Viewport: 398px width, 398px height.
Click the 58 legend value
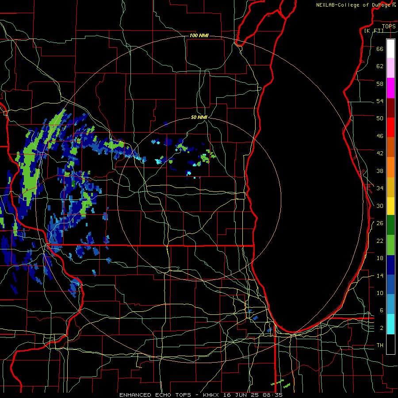pyautogui.click(x=380, y=84)
